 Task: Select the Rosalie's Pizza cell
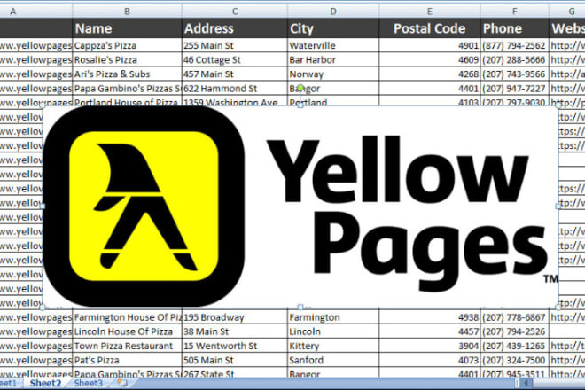pos(127,59)
